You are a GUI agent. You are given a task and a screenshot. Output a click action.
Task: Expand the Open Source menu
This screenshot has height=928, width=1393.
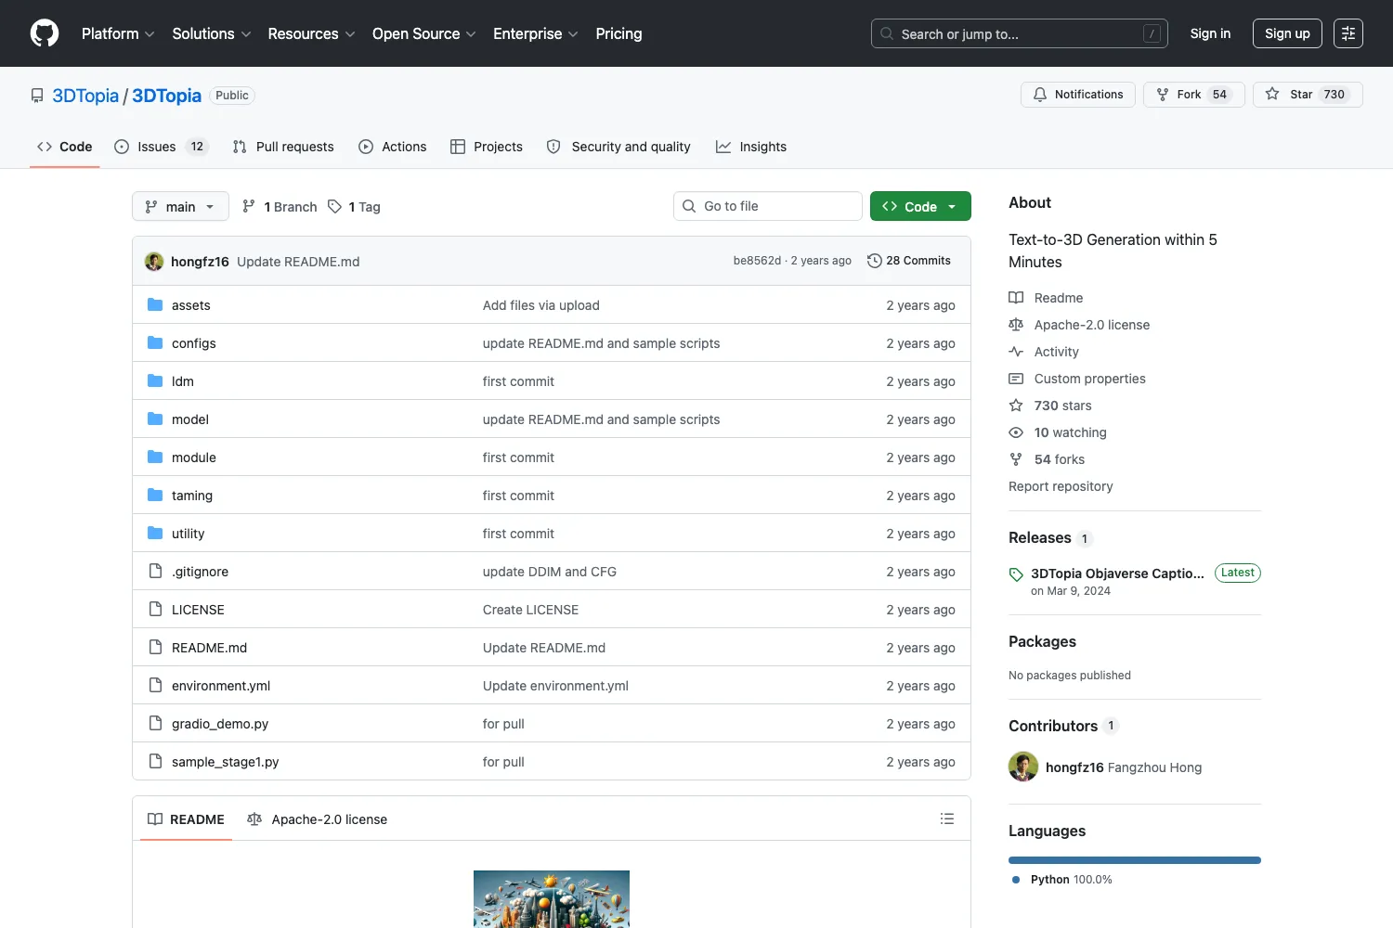(424, 33)
